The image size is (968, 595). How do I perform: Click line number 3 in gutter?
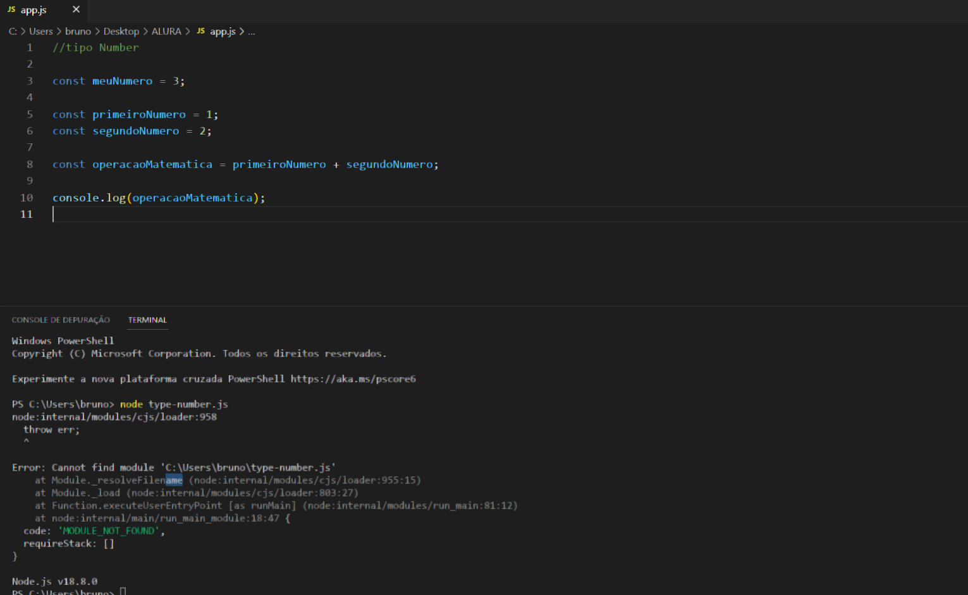coord(30,81)
